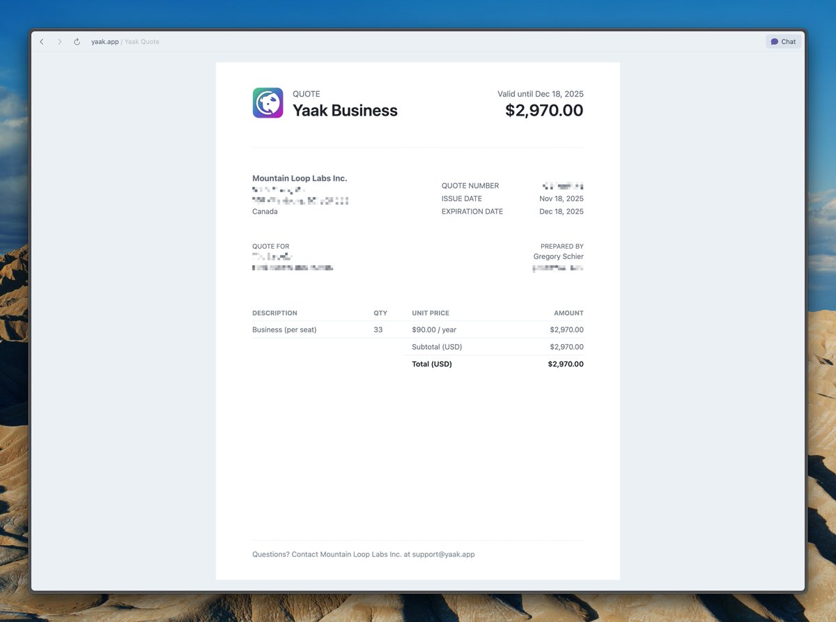Image resolution: width=836 pixels, height=622 pixels.
Task: Click the 'UNIT PRICE' column header
Action: [431, 313]
